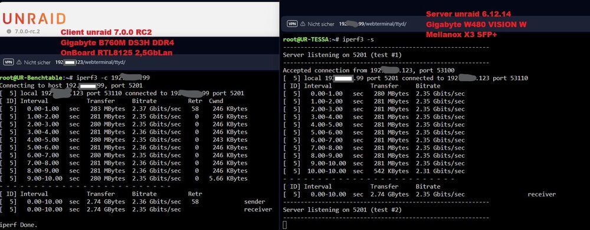Click the 'Accepted connection from' line, port 53100
This screenshot has height=230, width=590.
[369, 70]
